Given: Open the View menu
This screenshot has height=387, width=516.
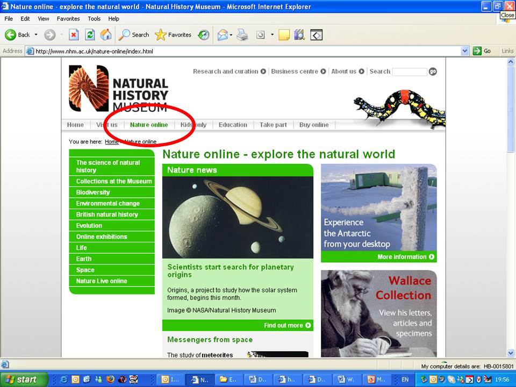Looking at the screenshot, I should [x=44, y=19].
